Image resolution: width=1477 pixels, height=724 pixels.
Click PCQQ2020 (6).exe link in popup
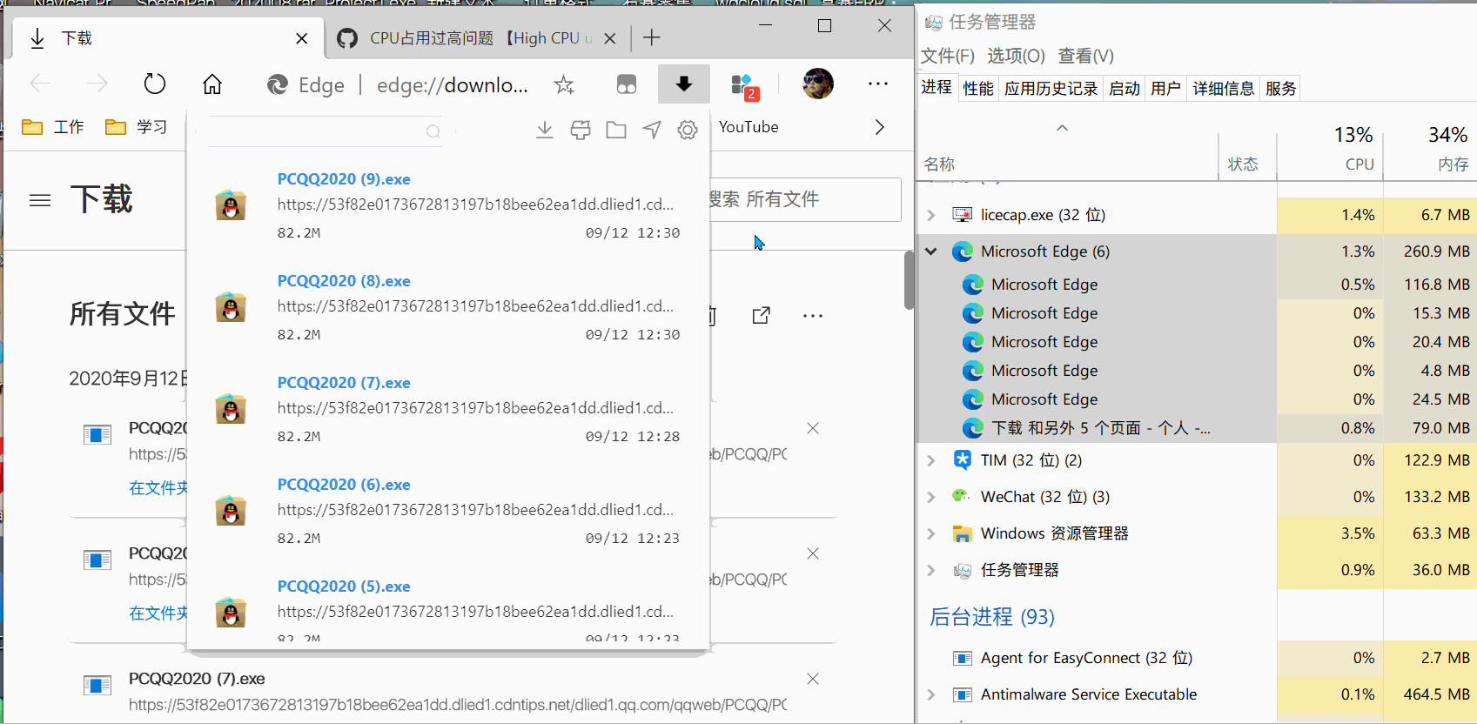pos(344,485)
